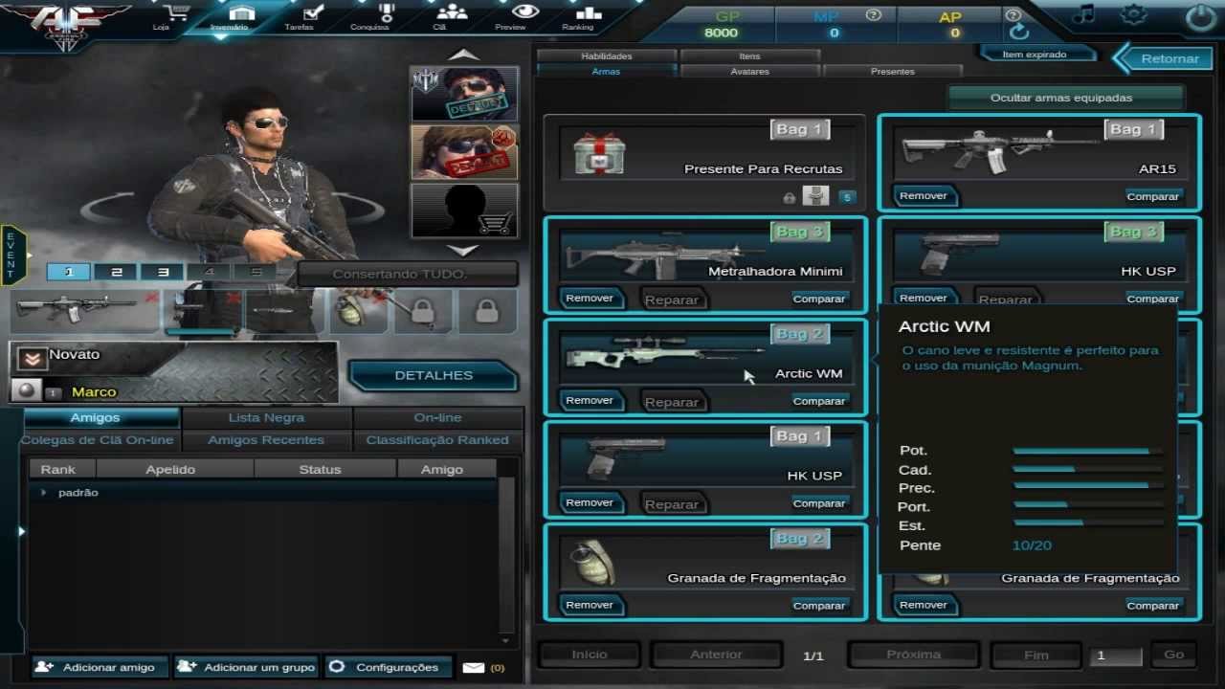1225x689 pixels.
Task: Click the first locked equipment slot
Action: [424, 311]
